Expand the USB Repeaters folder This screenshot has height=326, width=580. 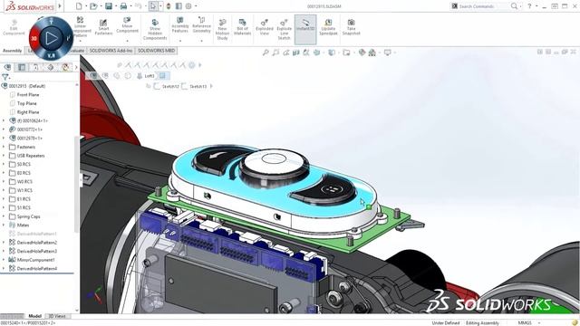[4, 156]
